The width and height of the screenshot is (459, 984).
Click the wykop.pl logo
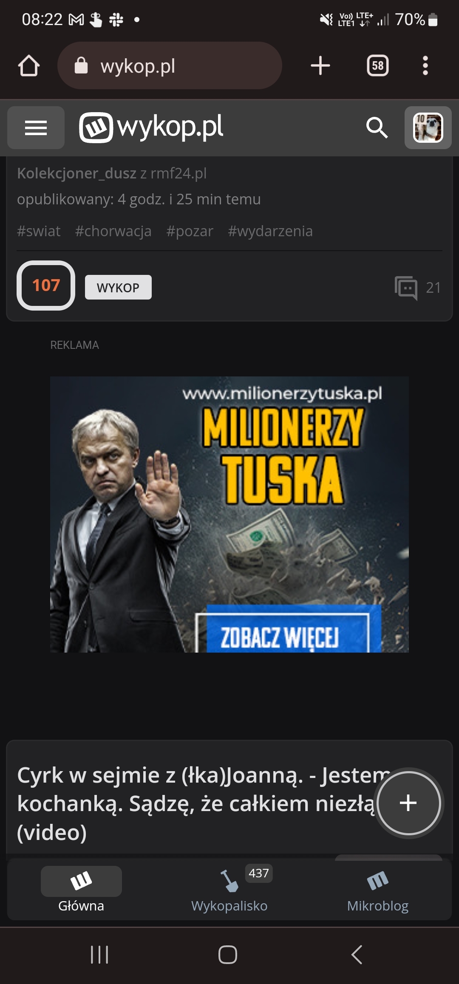(151, 127)
